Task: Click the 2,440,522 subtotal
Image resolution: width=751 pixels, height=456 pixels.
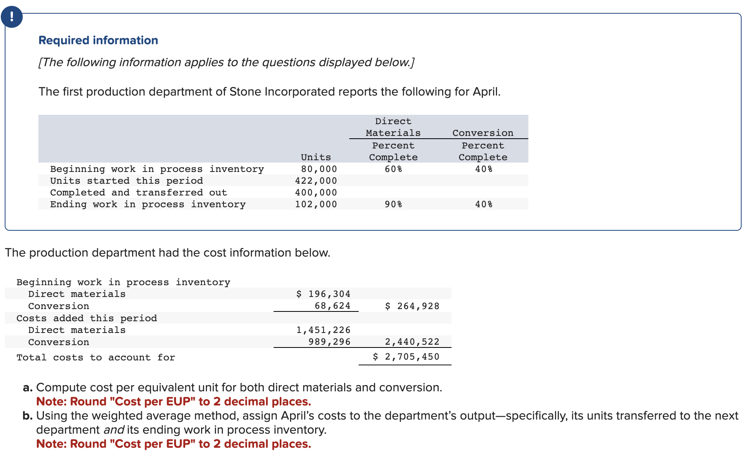Action: [x=412, y=342]
